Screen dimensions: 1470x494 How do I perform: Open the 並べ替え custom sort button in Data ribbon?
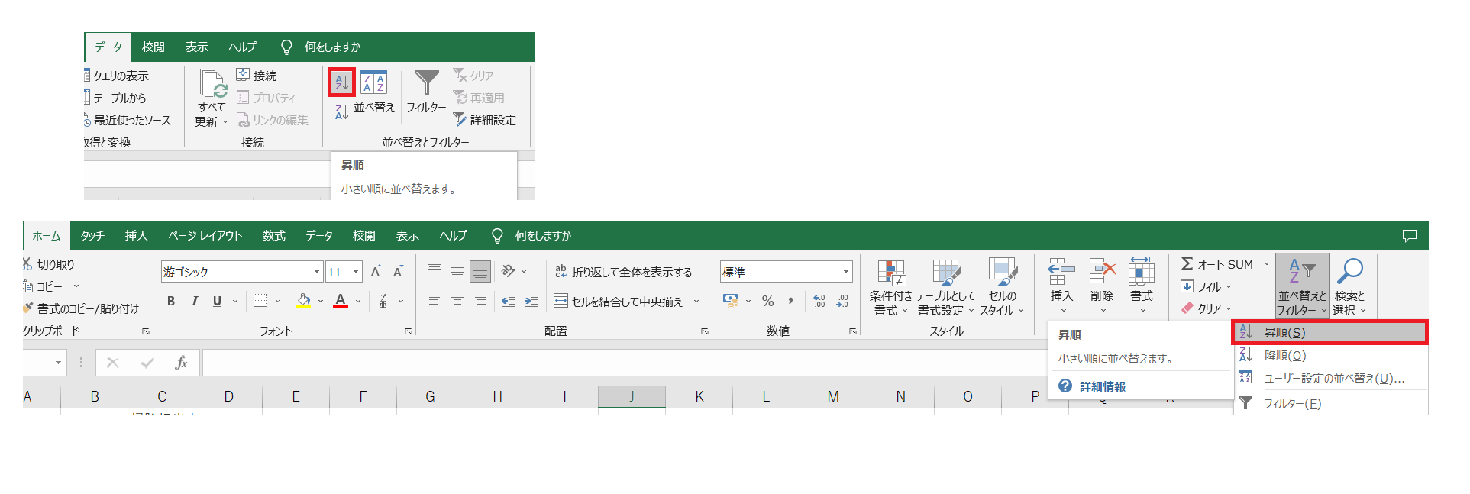pos(374,92)
